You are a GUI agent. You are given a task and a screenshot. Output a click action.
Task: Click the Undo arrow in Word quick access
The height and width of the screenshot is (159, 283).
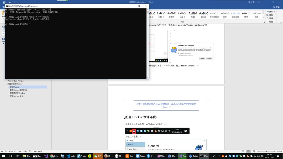click(x=8, y=2)
